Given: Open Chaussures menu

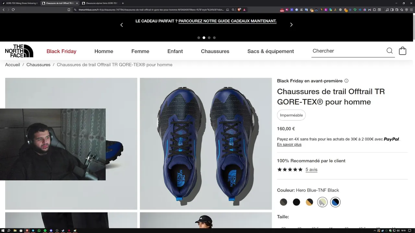Looking at the screenshot, I should click(x=215, y=51).
